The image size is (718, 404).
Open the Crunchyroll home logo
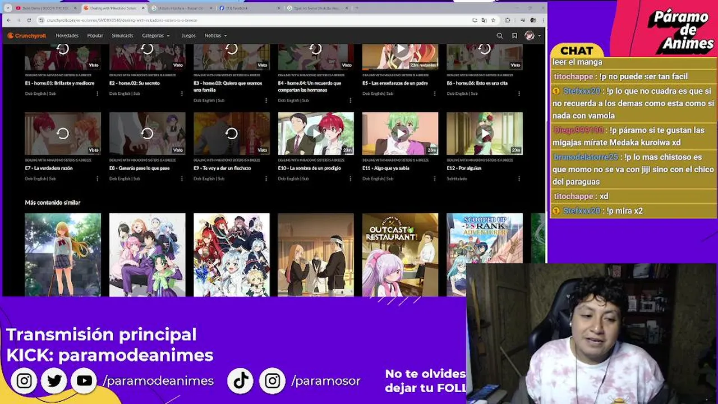26,35
